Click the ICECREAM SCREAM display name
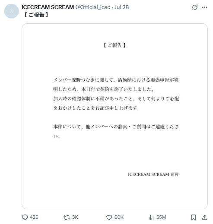 tap(48, 7)
